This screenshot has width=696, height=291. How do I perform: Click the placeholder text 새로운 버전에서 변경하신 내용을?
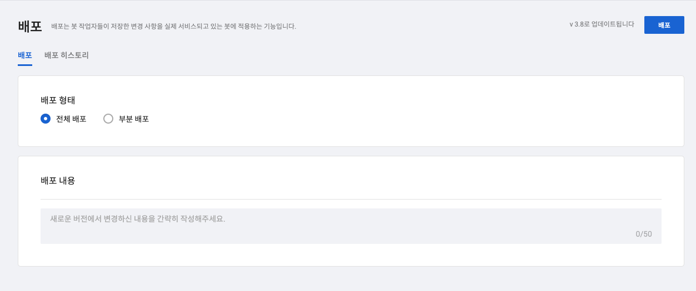[138, 219]
